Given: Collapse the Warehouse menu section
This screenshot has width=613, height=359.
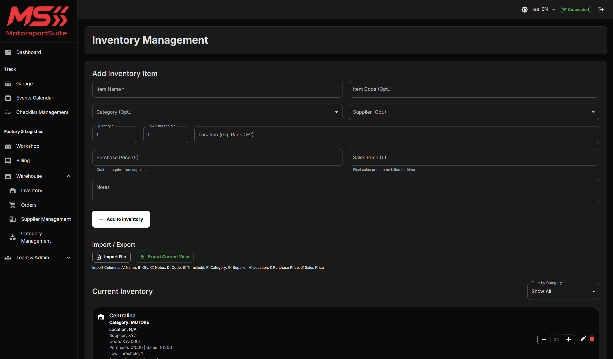Looking at the screenshot, I should pyautogui.click(x=69, y=176).
